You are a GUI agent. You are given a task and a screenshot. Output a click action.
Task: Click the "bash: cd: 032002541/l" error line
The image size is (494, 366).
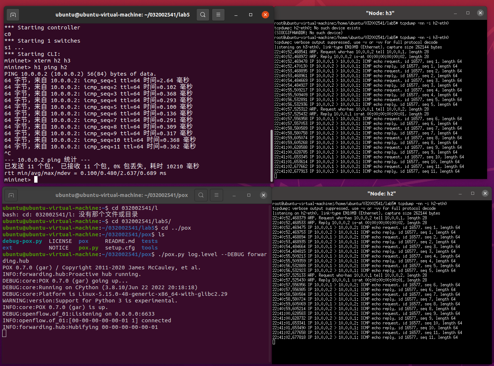(70, 215)
